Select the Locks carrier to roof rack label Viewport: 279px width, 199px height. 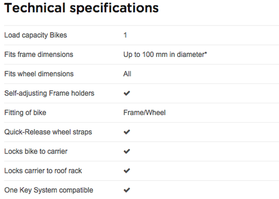(x=43, y=171)
